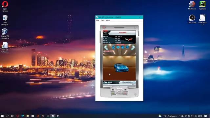
Task: Open the Recycle Bin (Geri Dönüşüm) desktop icon
Action: click(x=5, y=20)
